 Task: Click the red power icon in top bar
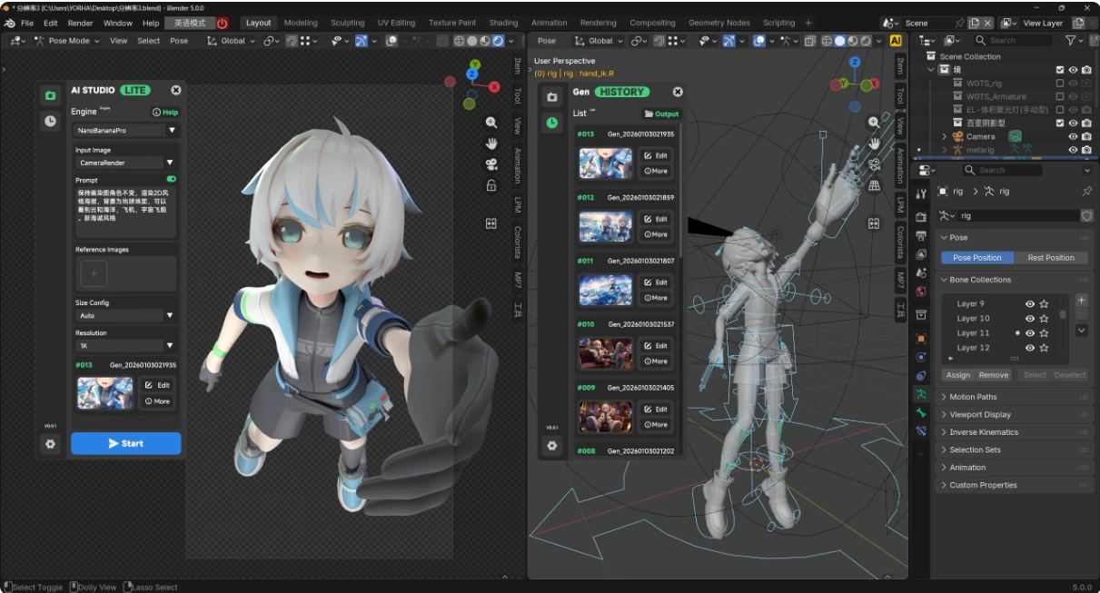tap(223, 23)
